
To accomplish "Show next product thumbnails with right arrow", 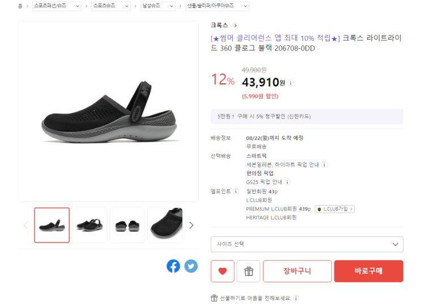I will [x=191, y=225].
